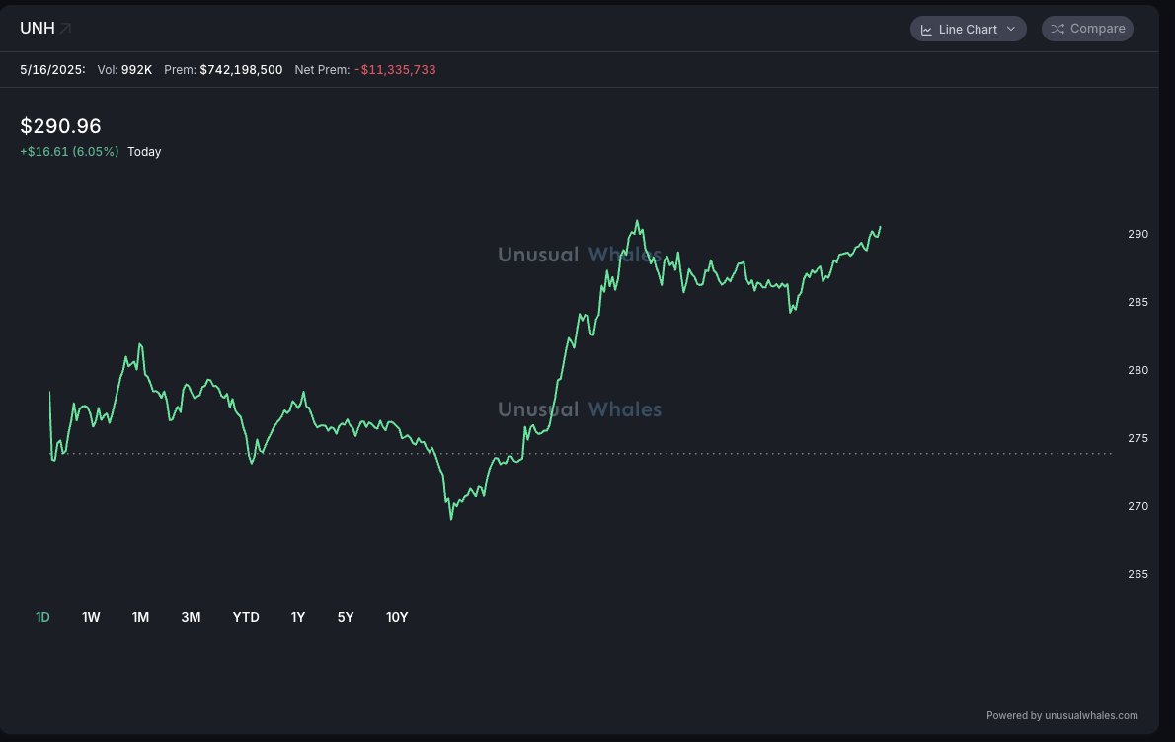Select the 1D time range
Viewport: 1175px width, 742px height.
point(42,617)
